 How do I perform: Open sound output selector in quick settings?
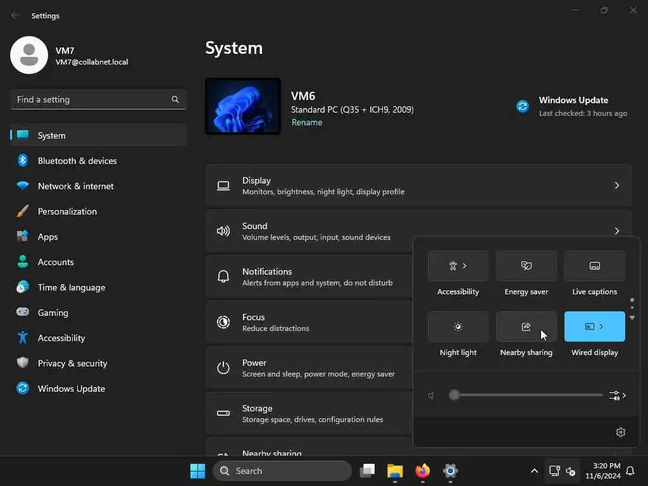pos(618,396)
